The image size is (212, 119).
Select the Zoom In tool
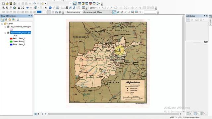point(3,8)
